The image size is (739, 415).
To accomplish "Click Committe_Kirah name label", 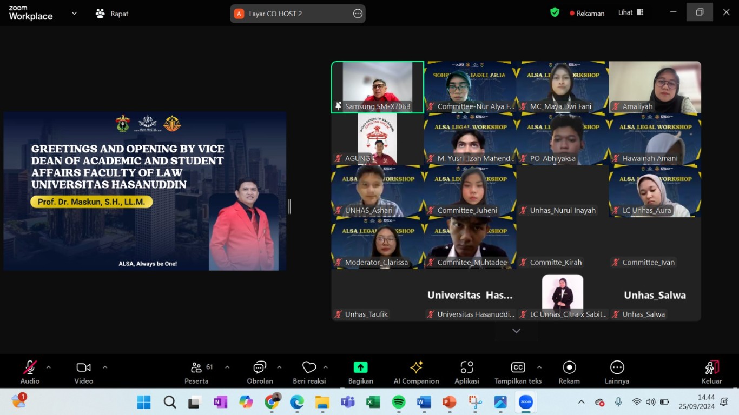I will (x=556, y=262).
